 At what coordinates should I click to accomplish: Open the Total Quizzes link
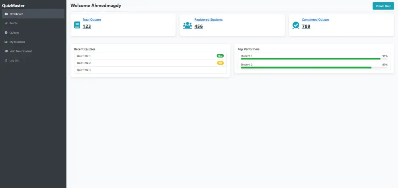(92, 19)
